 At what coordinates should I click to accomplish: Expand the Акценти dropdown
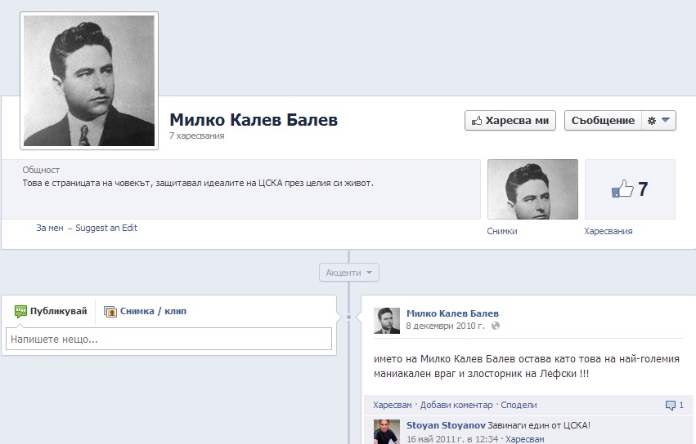pyautogui.click(x=349, y=273)
